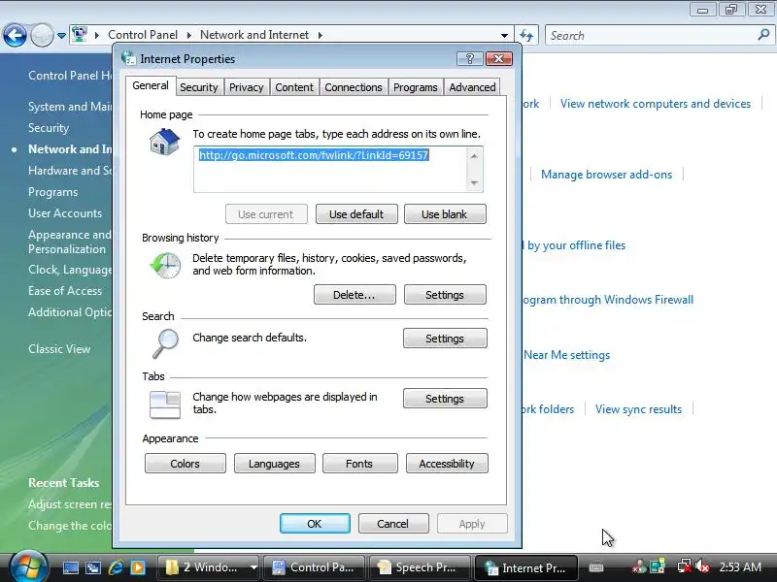Switch to the Programs tab

(416, 87)
